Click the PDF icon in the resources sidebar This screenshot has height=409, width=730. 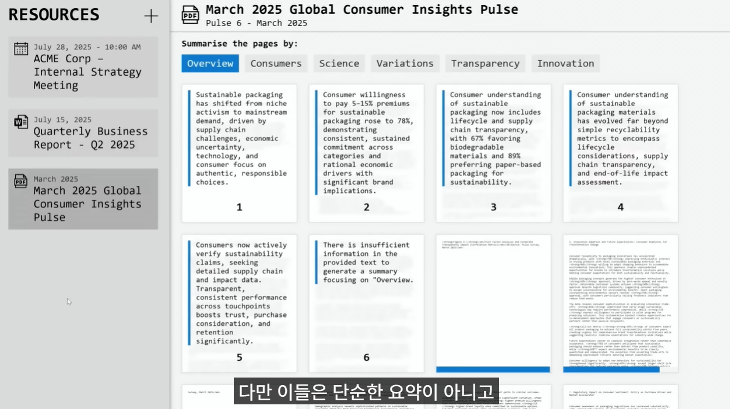(x=21, y=181)
